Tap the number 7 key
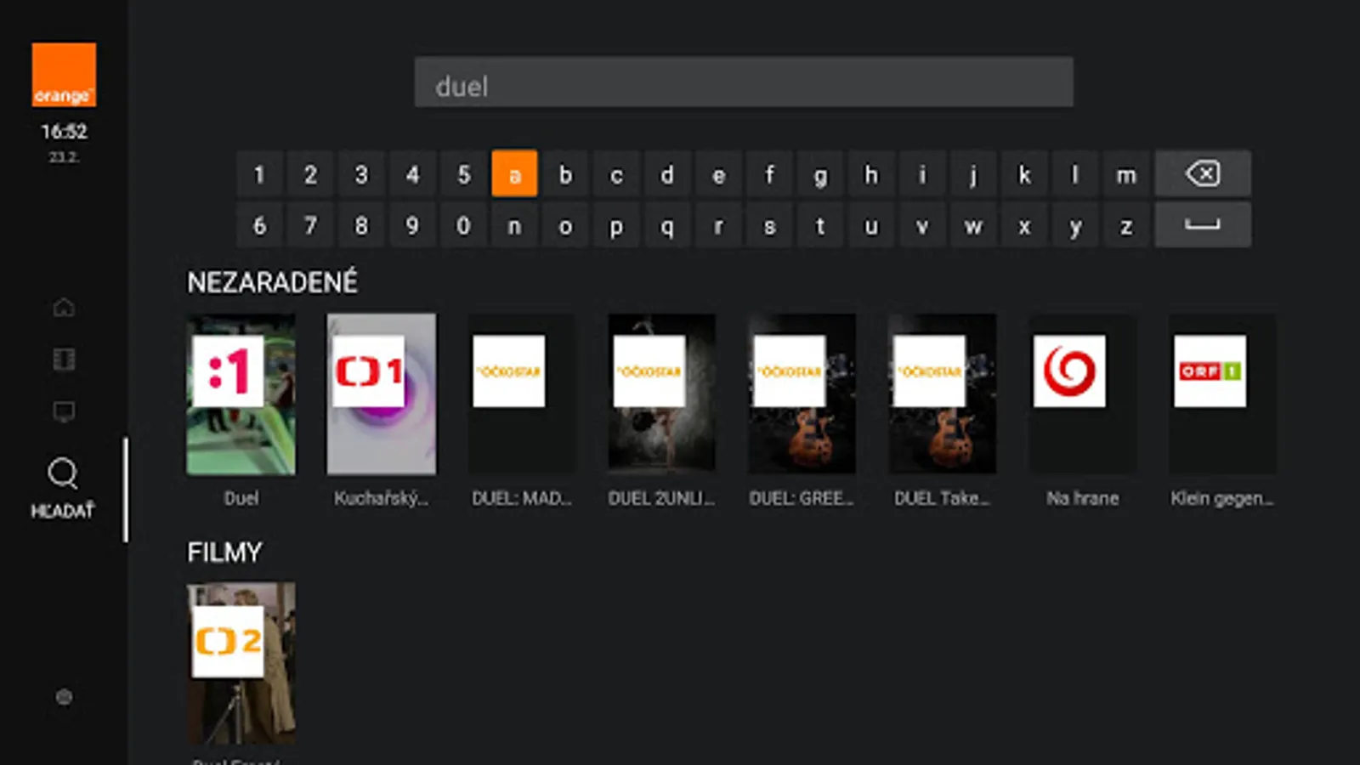 (310, 225)
